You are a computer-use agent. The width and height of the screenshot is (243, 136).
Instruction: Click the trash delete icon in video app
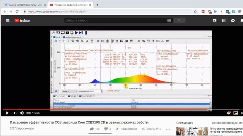click(x=107, y=41)
